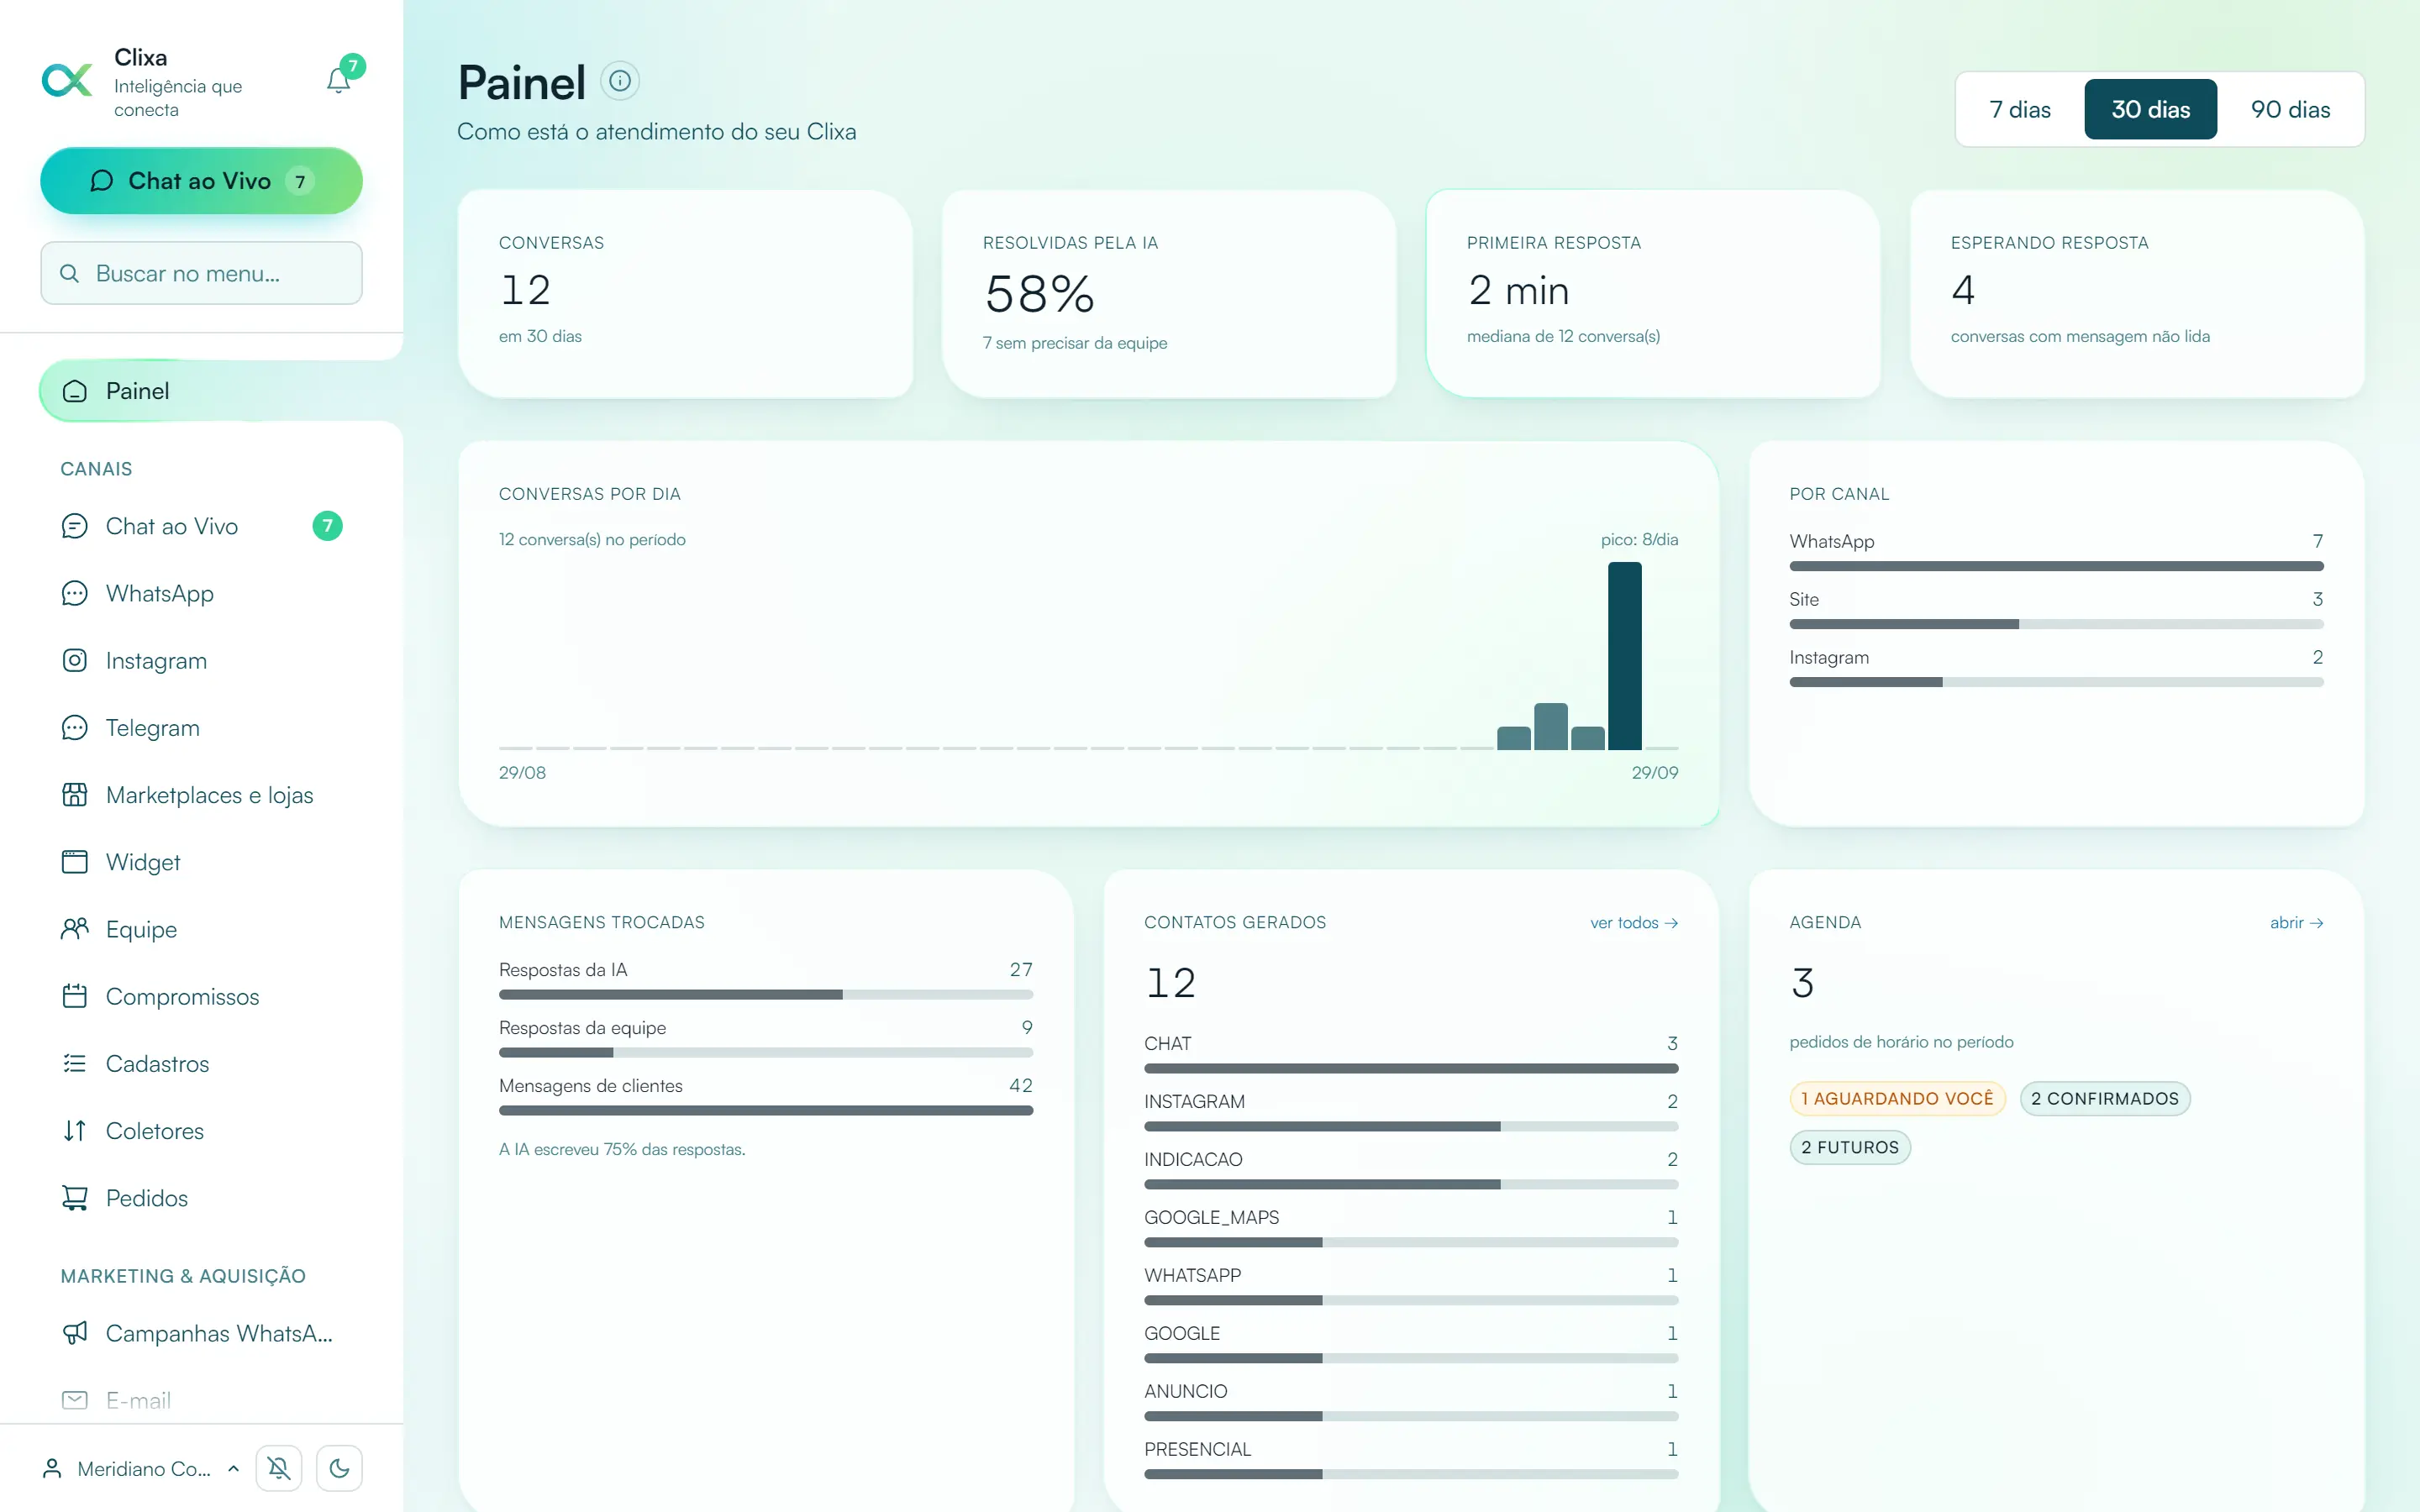Open the Widget section
This screenshot has height=1512, width=2420.
point(201,862)
